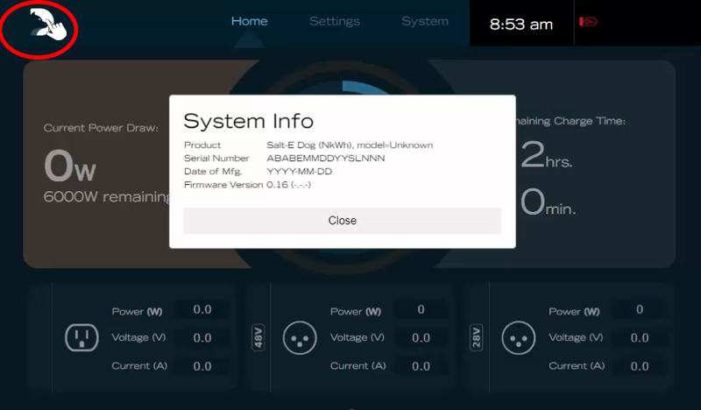Go to the System tab
Viewport: 701px width, 410px height.
point(425,21)
